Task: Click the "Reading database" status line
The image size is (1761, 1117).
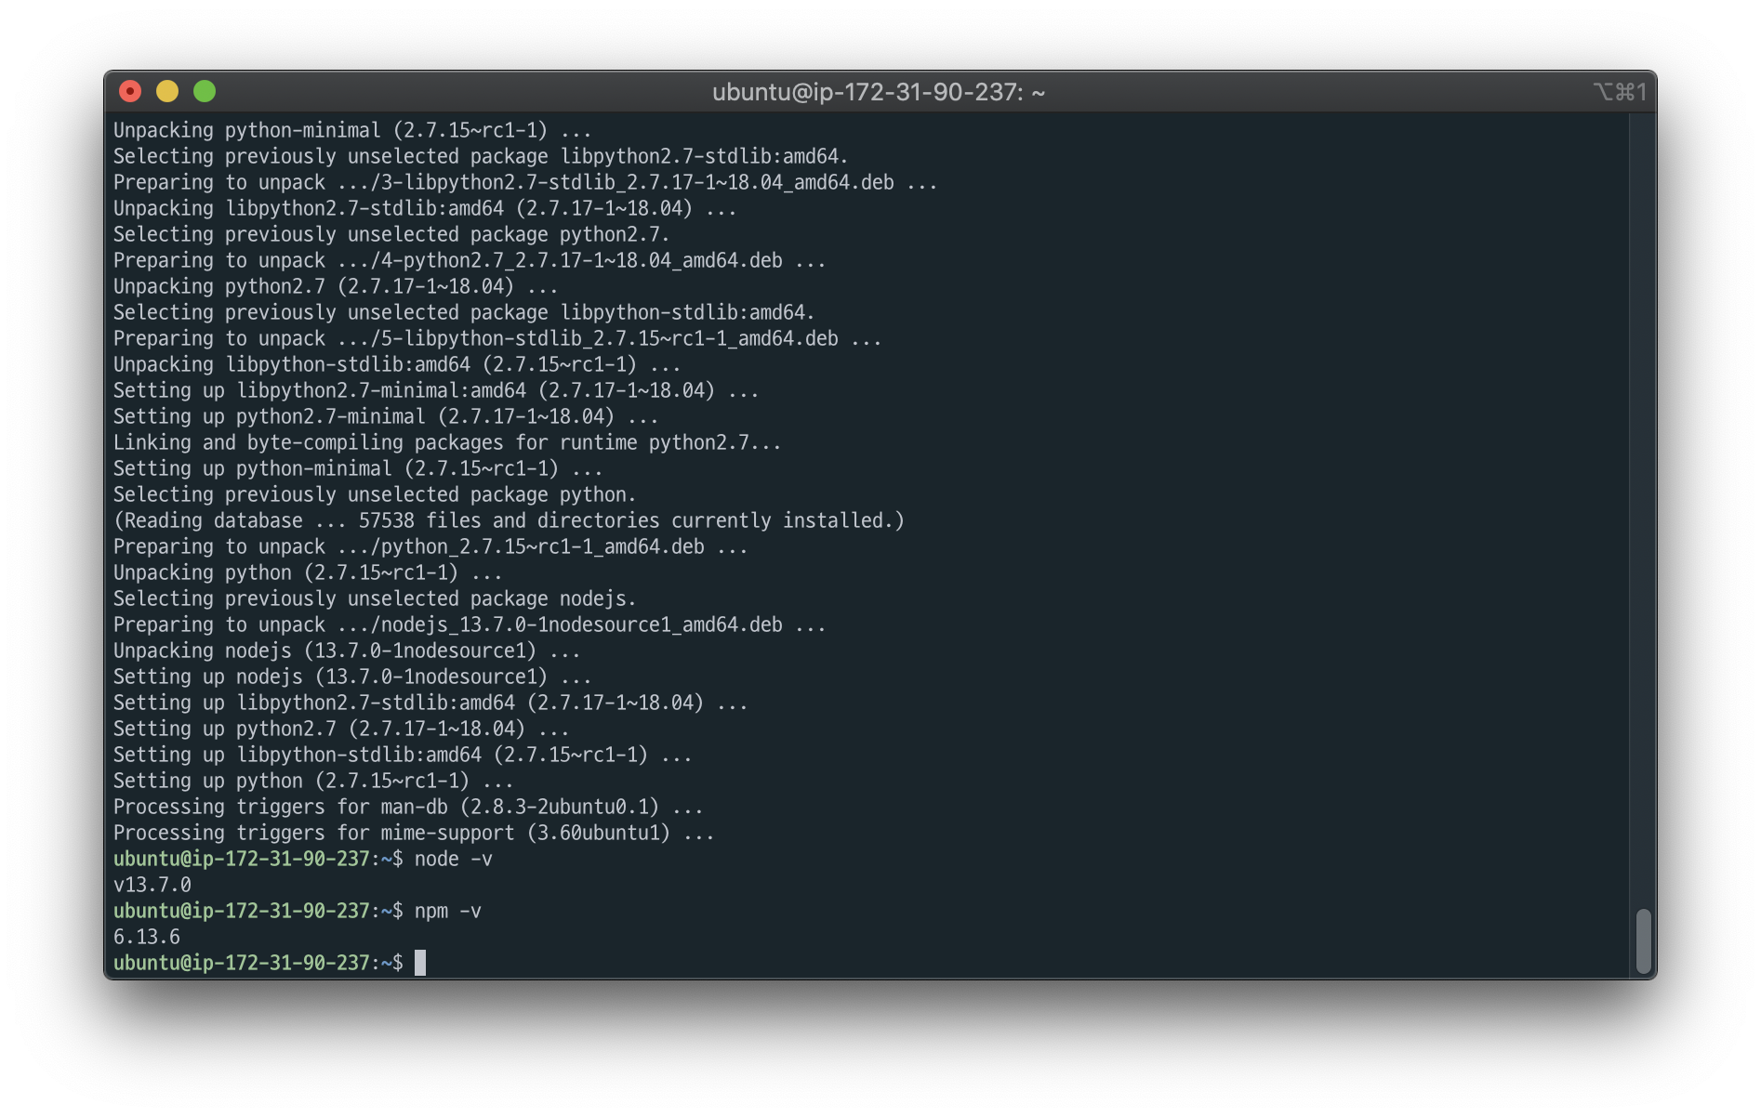Action: click(507, 520)
